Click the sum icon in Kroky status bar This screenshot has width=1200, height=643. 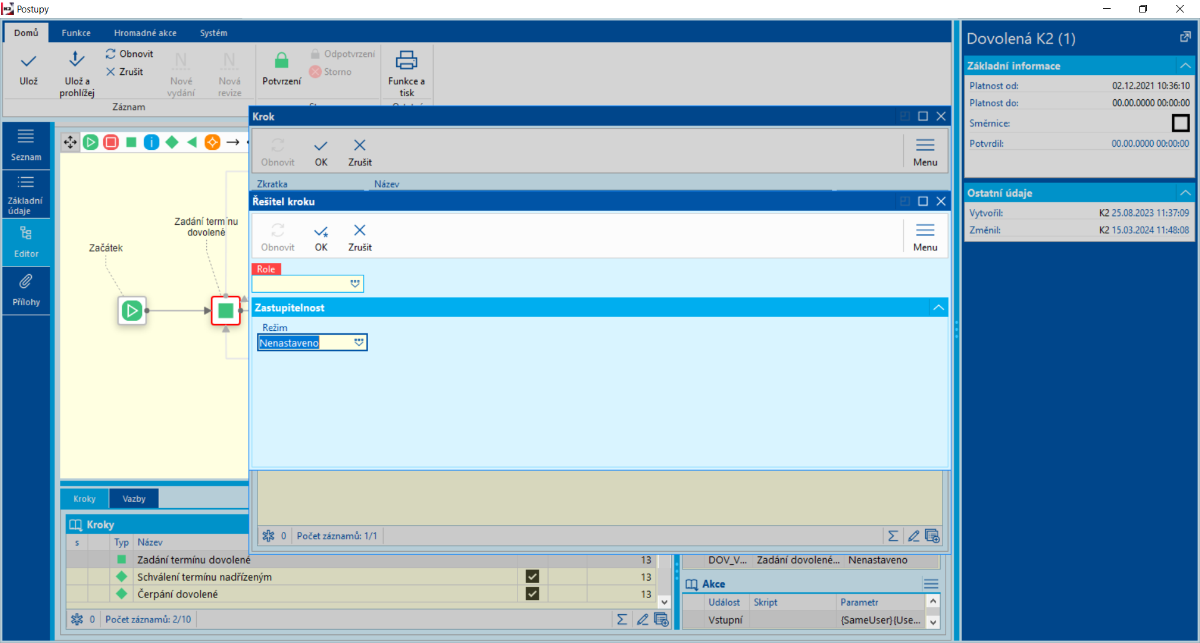click(622, 619)
